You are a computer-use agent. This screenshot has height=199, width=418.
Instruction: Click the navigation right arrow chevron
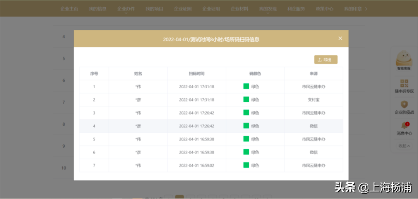pos(366,9)
